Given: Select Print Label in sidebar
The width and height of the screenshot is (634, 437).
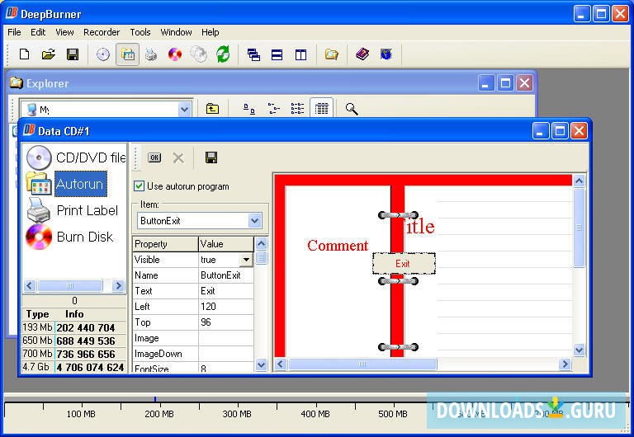Looking at the screenshot, I should click(73, 210).
